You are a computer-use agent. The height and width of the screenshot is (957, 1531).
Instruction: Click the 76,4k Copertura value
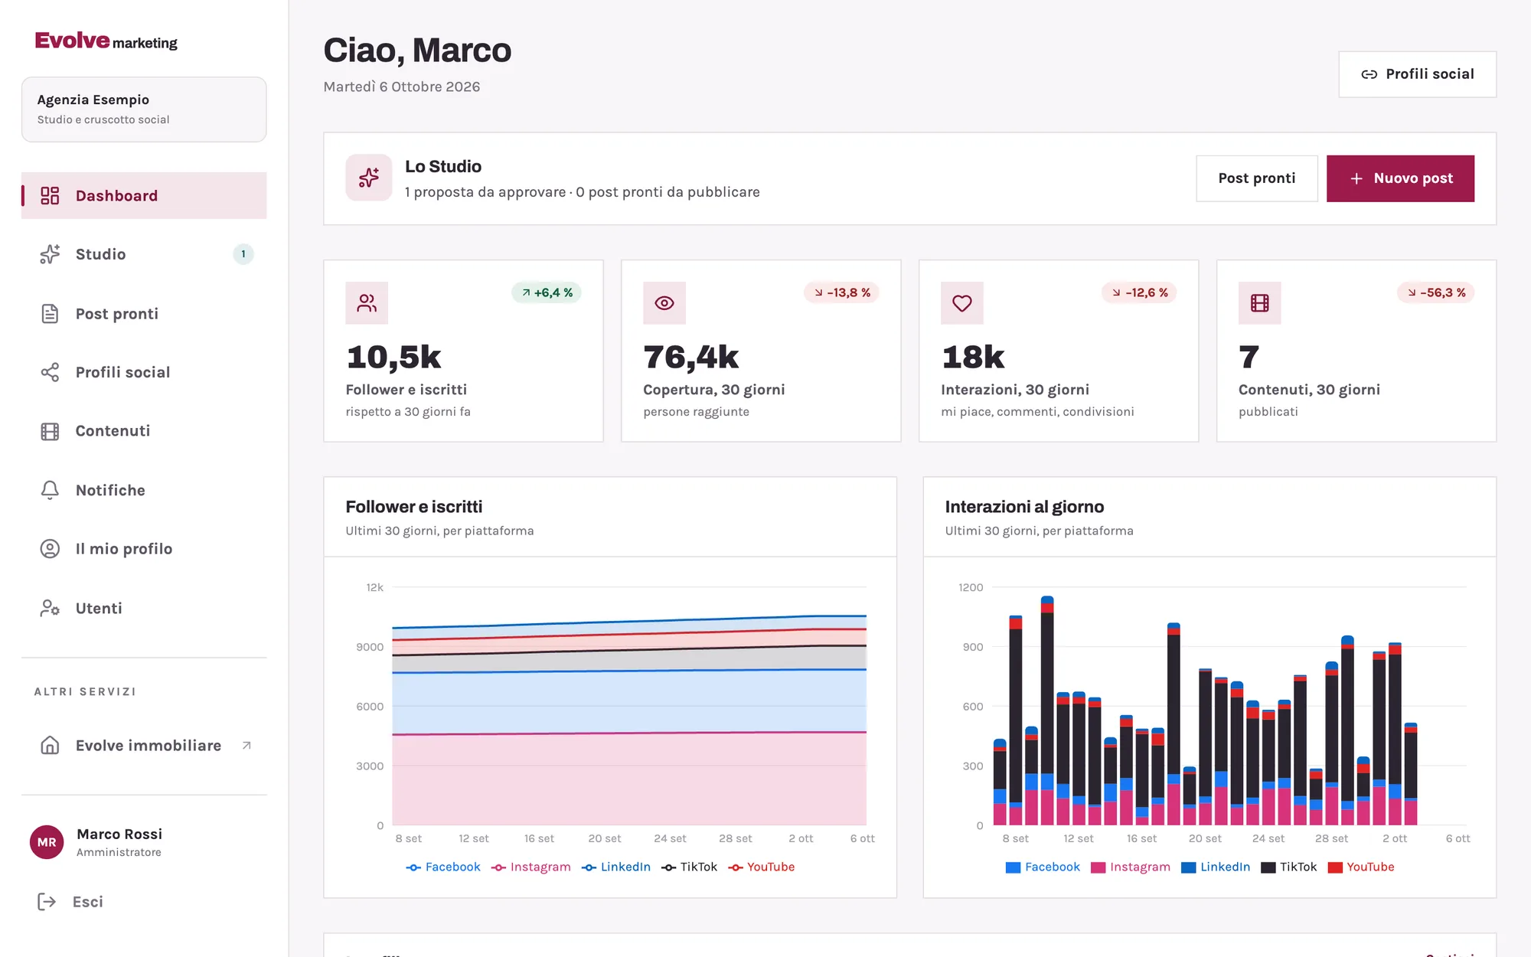coord(691,357)
